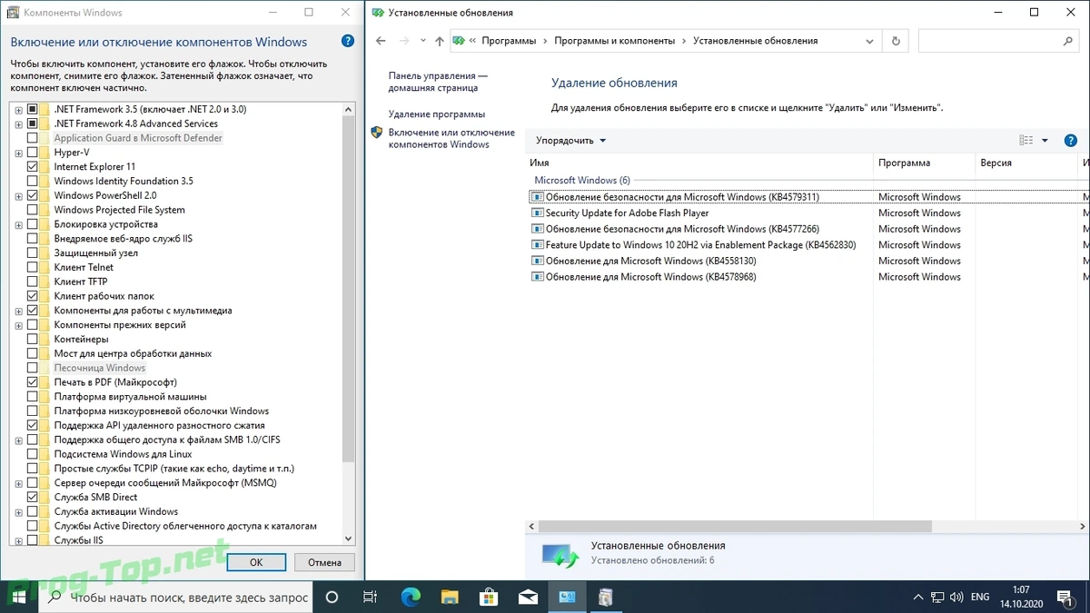Change the view layout icon
Image resolution: width=1090 pixels, height=613 pixels.
pyautogui.click(x=1026, y=141)
